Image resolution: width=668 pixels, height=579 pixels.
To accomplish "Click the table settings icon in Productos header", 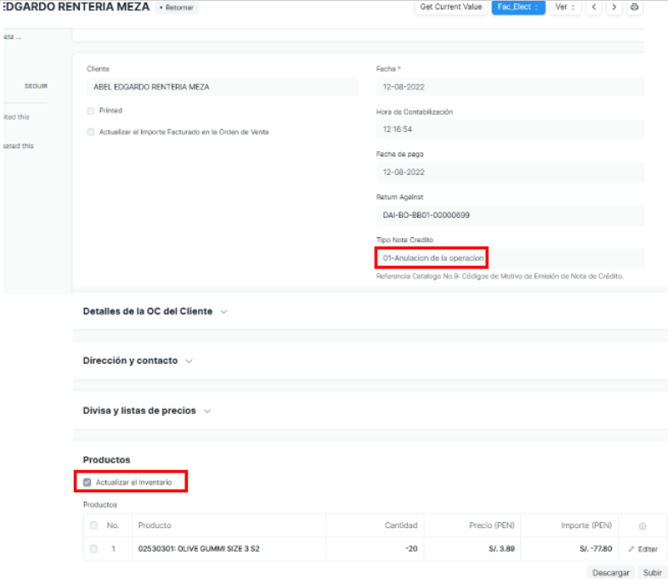I will coord(642,525).
